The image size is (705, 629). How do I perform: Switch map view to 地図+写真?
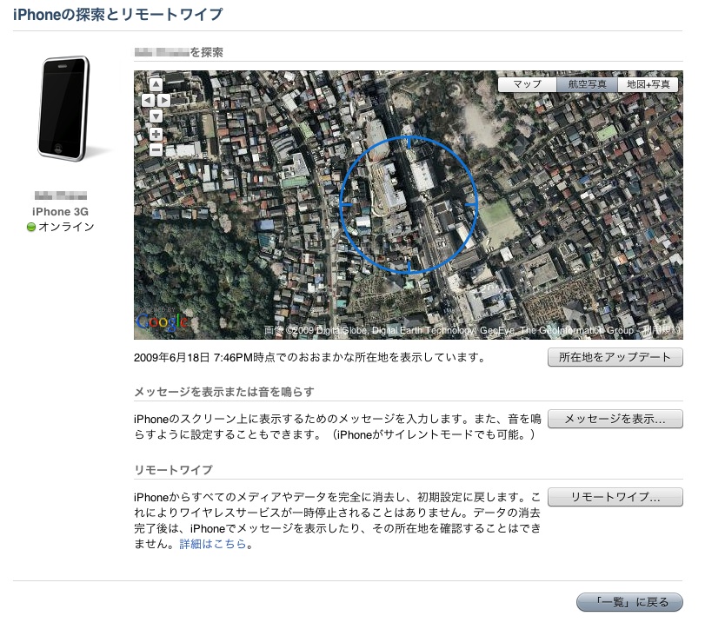(x=648, y=84)
